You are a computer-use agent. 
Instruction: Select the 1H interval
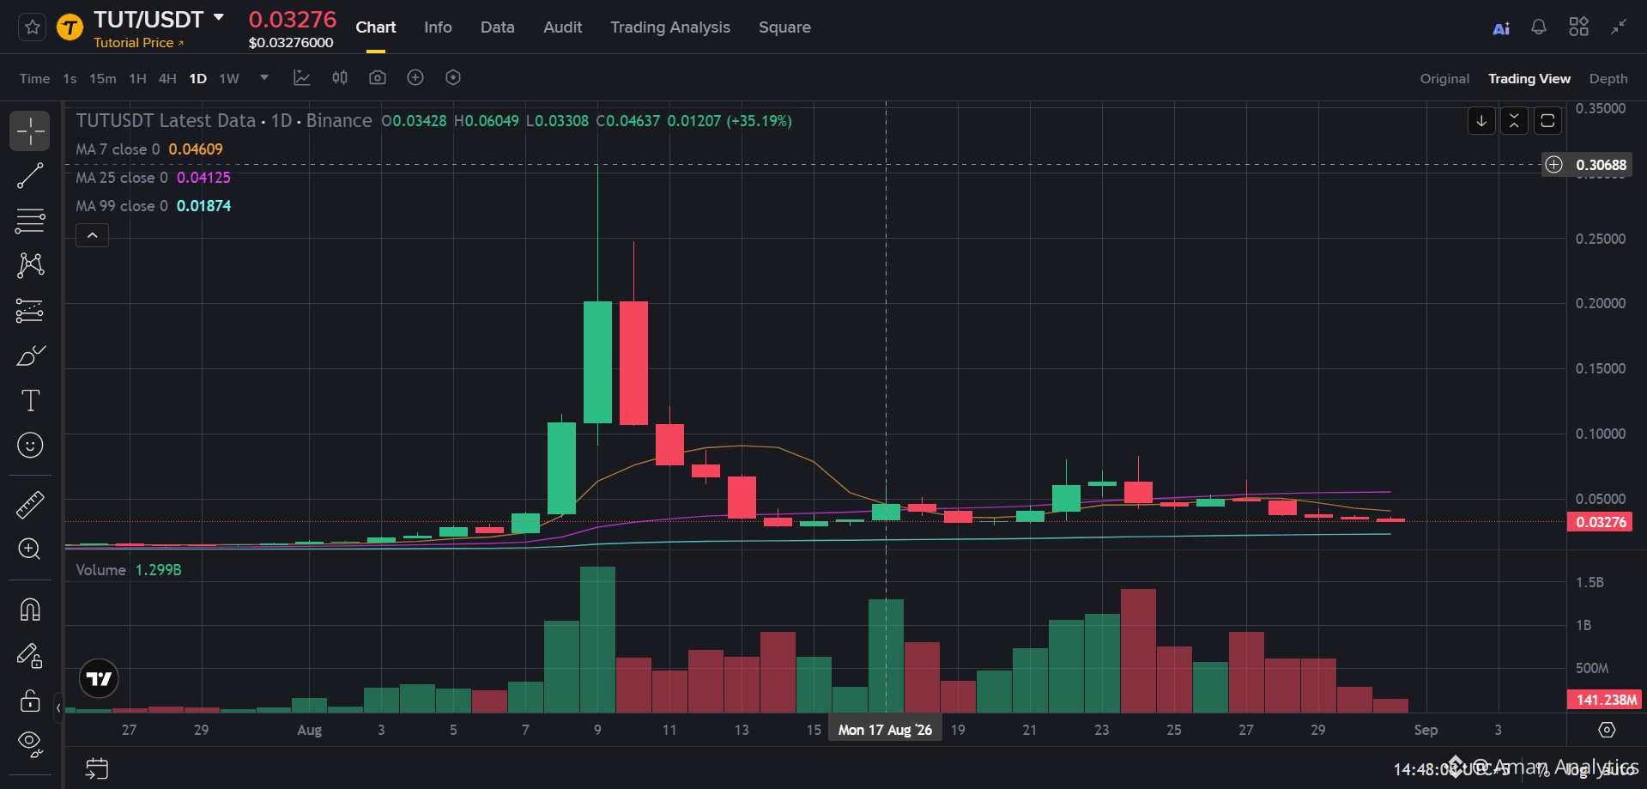pyautogui.click(x=137, y=78)
